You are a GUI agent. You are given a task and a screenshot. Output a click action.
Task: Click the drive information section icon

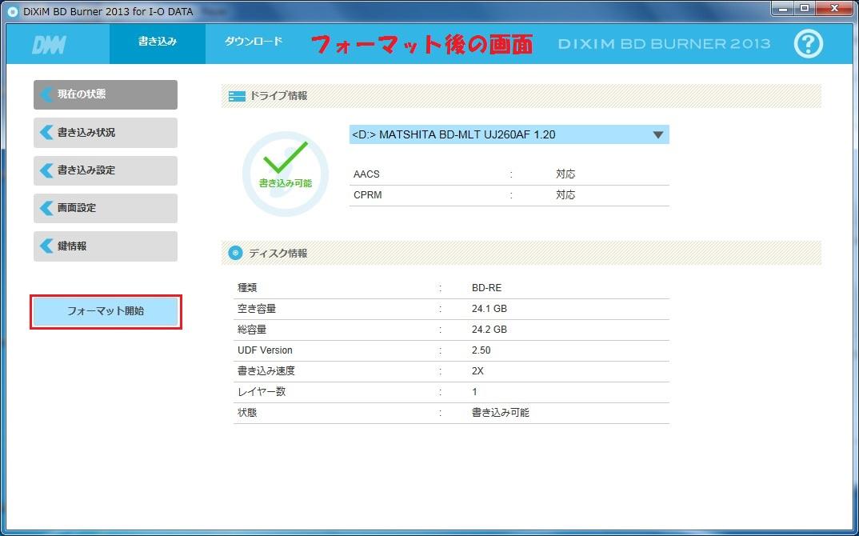[237, 97]
